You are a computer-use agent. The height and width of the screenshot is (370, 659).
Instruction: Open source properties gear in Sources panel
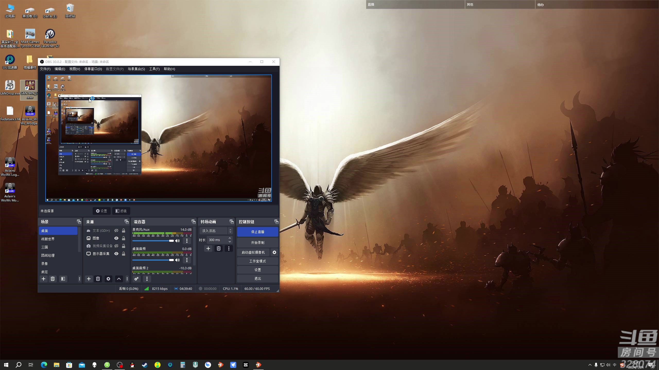(108, 279)
